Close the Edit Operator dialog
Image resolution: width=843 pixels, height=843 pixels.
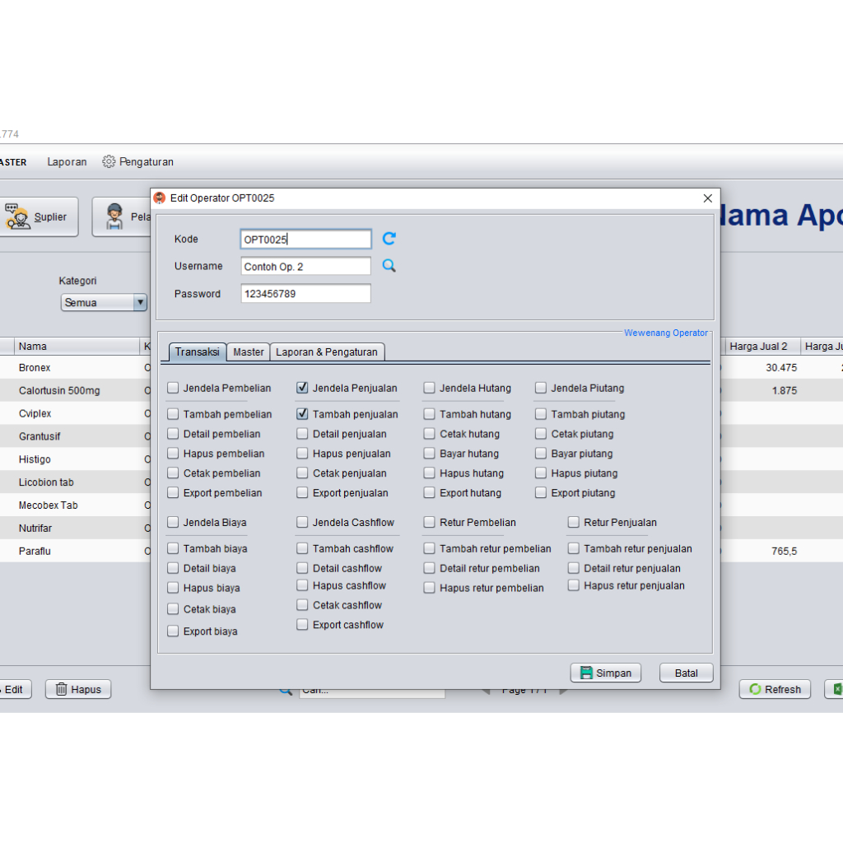(x=707, y=198)
